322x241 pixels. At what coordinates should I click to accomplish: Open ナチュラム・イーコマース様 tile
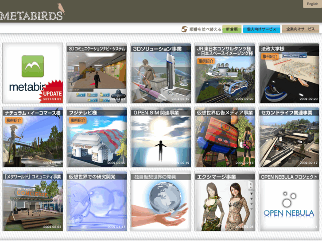point(33,137)
